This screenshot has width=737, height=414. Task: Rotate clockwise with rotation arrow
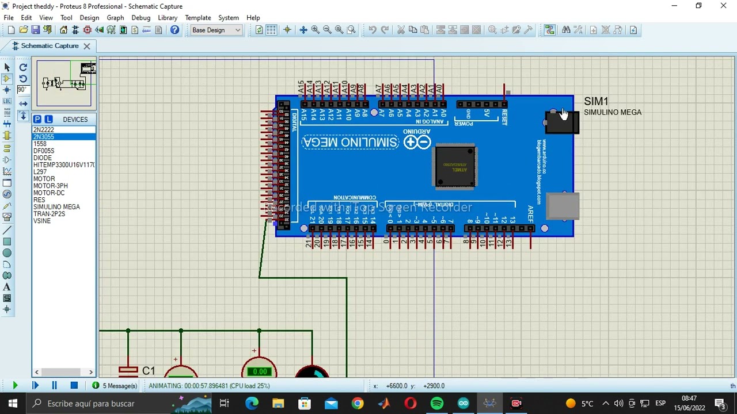23,67
